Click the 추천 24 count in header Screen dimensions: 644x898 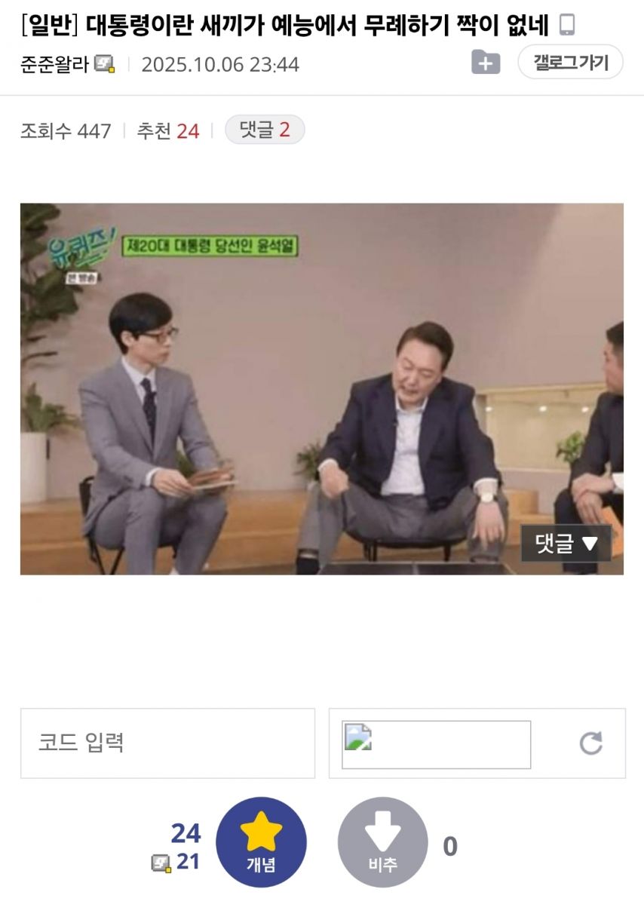click(x=168, y=131)
